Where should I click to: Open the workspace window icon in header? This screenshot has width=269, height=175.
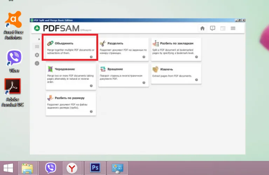coord(223,28)
